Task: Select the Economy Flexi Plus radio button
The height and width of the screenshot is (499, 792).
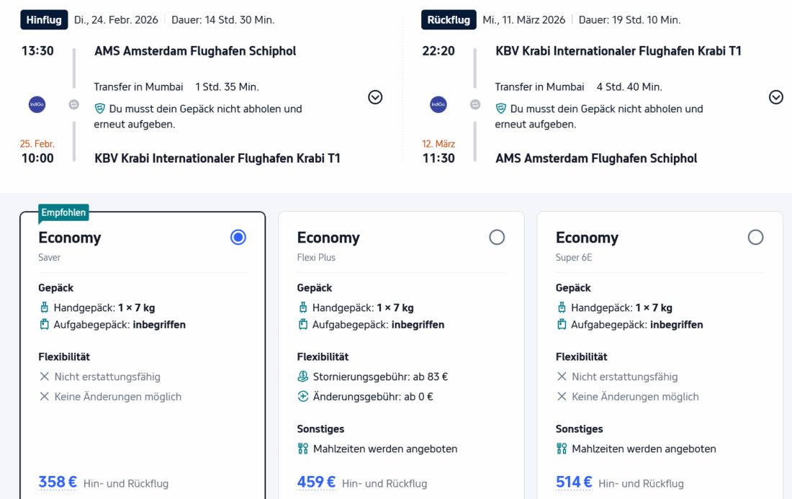Action: [x=497, y=238]
